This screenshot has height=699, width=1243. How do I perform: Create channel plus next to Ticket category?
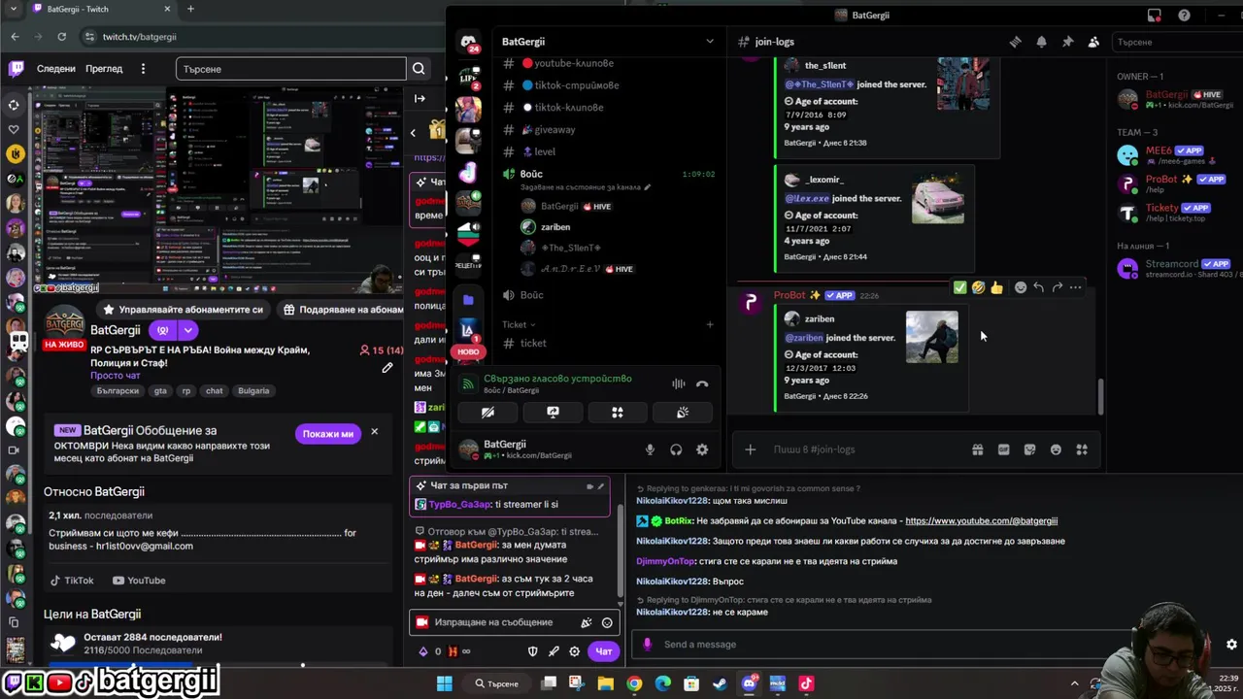click(710, 324)
